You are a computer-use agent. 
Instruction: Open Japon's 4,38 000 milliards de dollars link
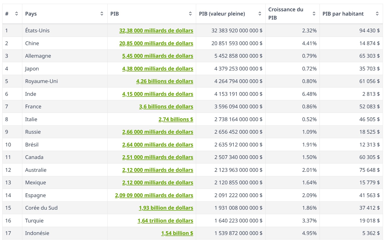(x=158, y=69)
